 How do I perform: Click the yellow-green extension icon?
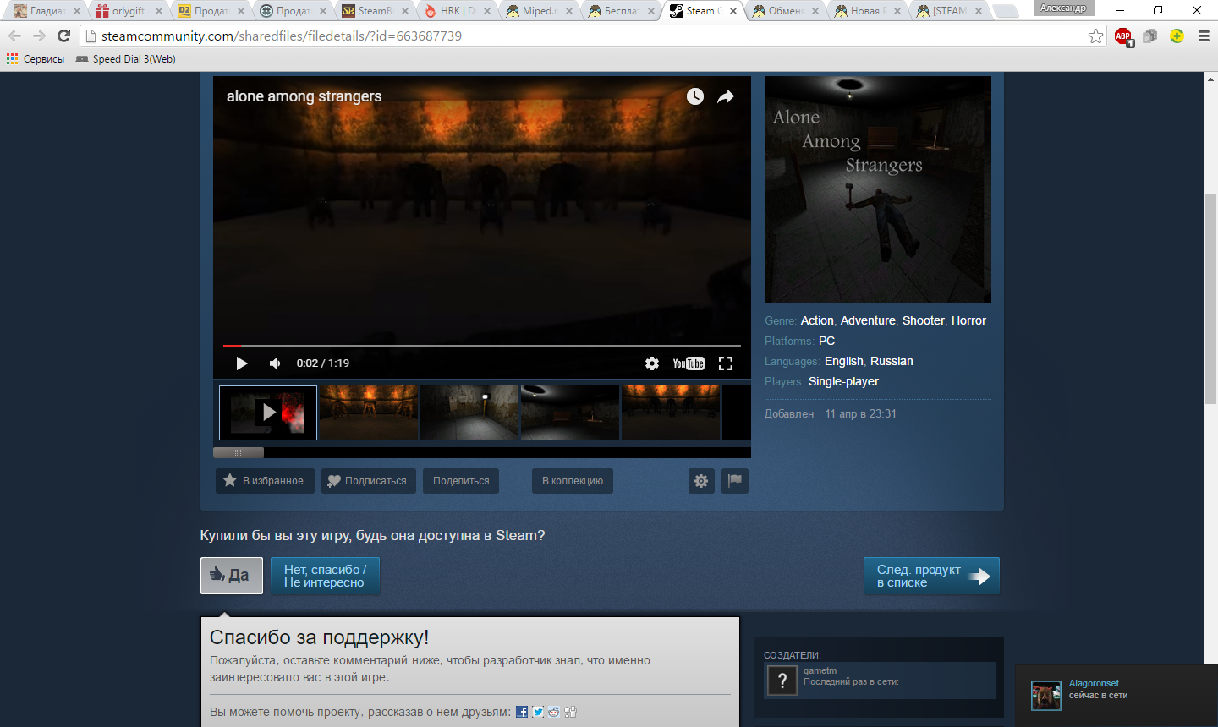(1177, 36)
